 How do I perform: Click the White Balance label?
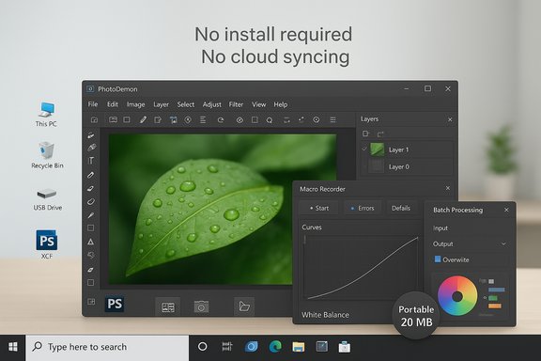pyautogui.click(x=325, y=315)
